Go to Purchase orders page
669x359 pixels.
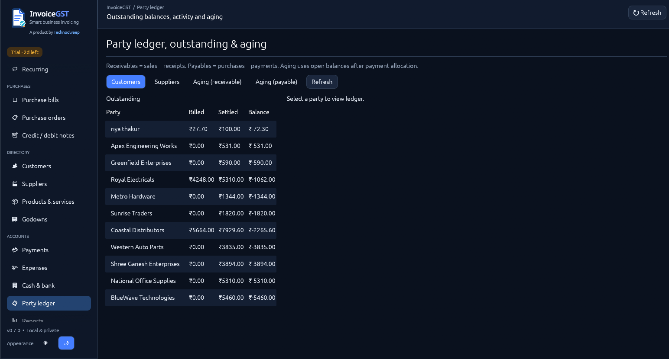coord(49,118)
